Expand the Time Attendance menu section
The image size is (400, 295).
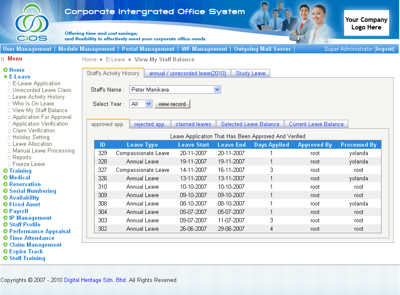tap(32, 238)
